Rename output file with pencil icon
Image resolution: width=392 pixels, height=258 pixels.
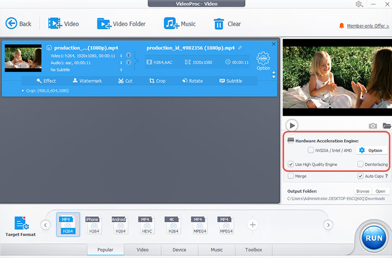click(x=240, y=47)
